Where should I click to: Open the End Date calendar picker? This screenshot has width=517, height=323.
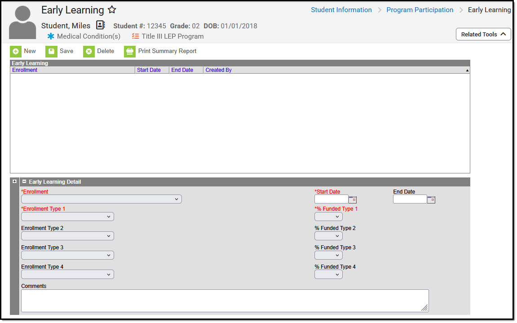(x=431, y=199)
